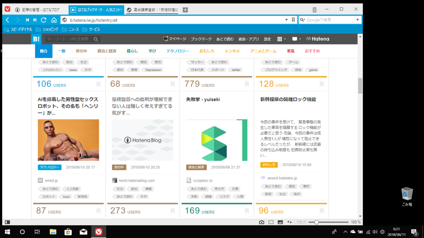The height and width of the screenshot is (238, 424).
Task: Open the Vivaldi menu logo
Action: click(x=7, y=10)
